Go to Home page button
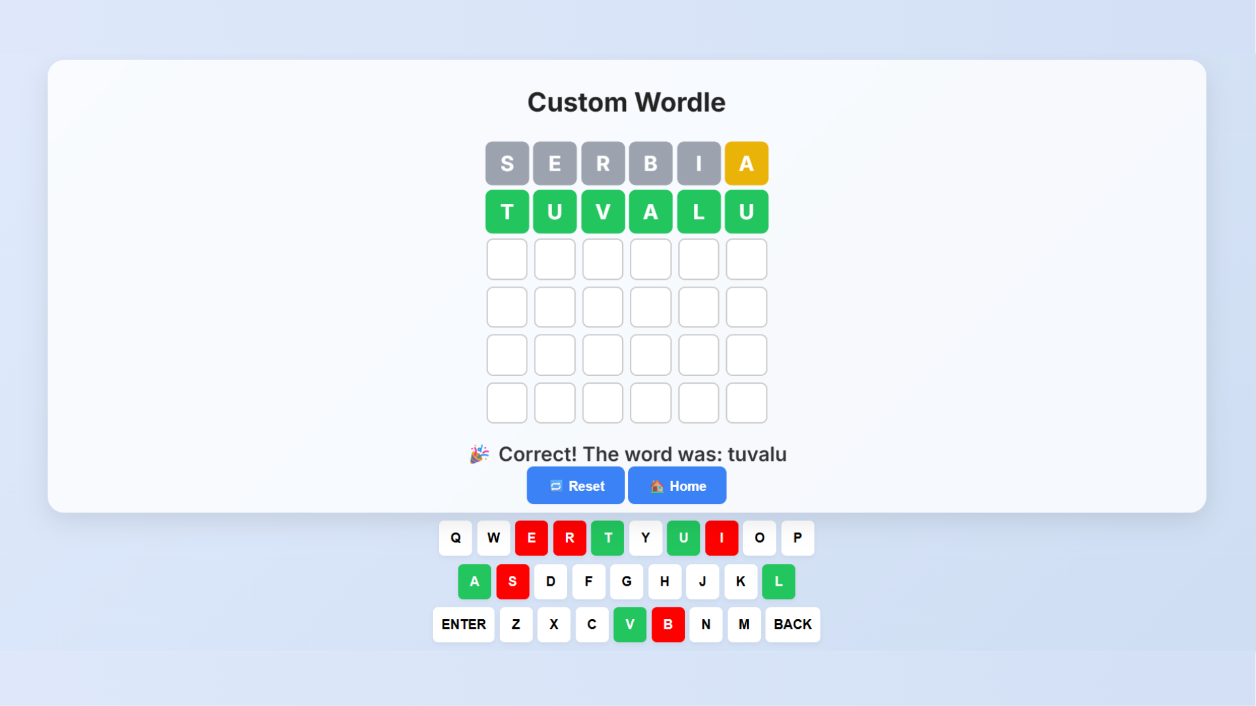 pos(677,486)
